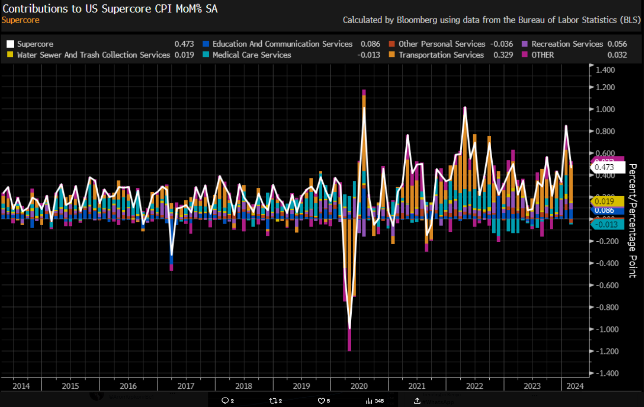Click the reply speech bubble icon

tap(224, 401)
